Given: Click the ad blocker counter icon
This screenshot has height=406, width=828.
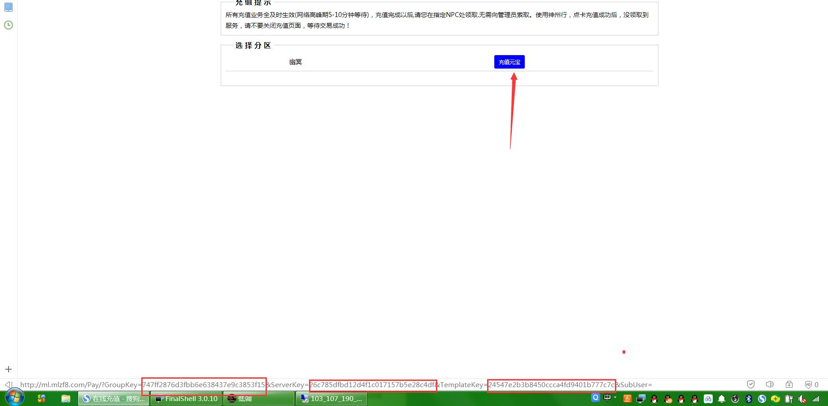Looking at the screenshot, I should pyautogui.click(x=811, y=384).
